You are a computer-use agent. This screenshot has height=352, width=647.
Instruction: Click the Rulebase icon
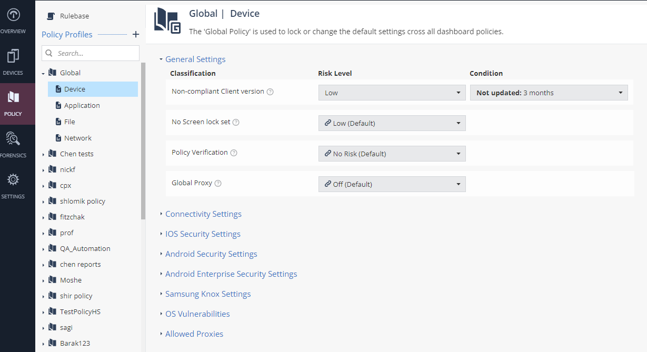[x=51, y=16]
